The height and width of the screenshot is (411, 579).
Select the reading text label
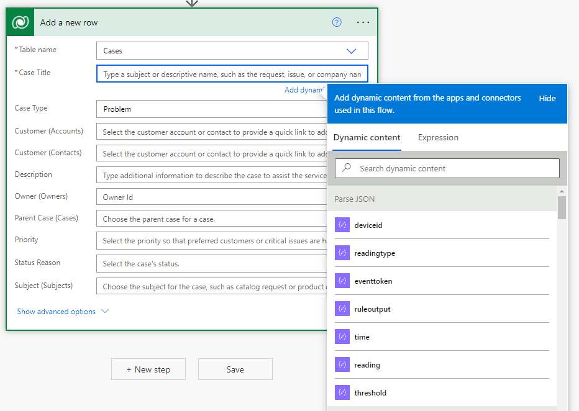(x=367, y=365)
